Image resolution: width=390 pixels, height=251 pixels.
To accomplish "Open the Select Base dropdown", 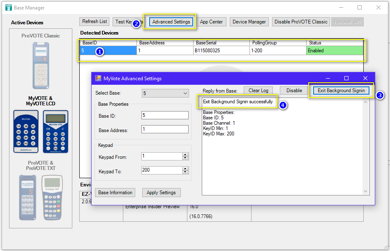I will tap(165, 93).
